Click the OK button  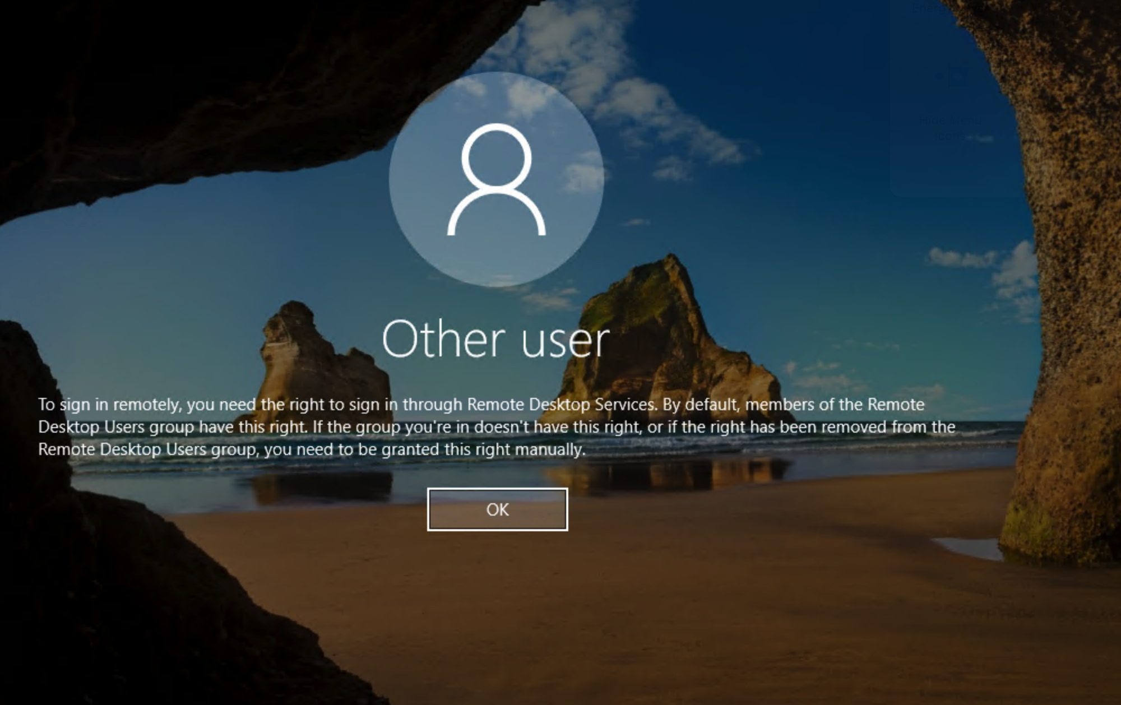(x=497, y=509)
